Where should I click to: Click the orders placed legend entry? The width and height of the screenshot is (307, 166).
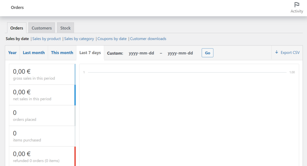click(42, 116)
